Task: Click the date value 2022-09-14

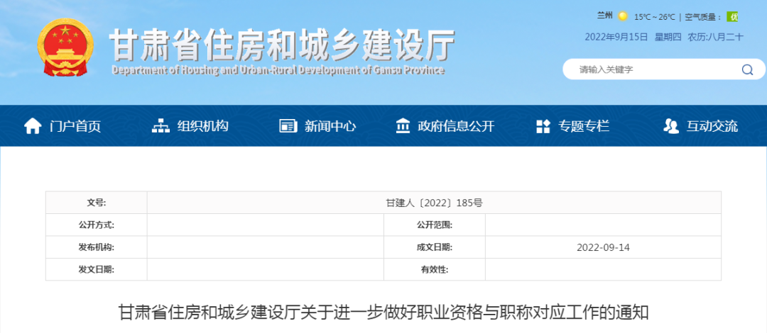Action: coord(603,247)
